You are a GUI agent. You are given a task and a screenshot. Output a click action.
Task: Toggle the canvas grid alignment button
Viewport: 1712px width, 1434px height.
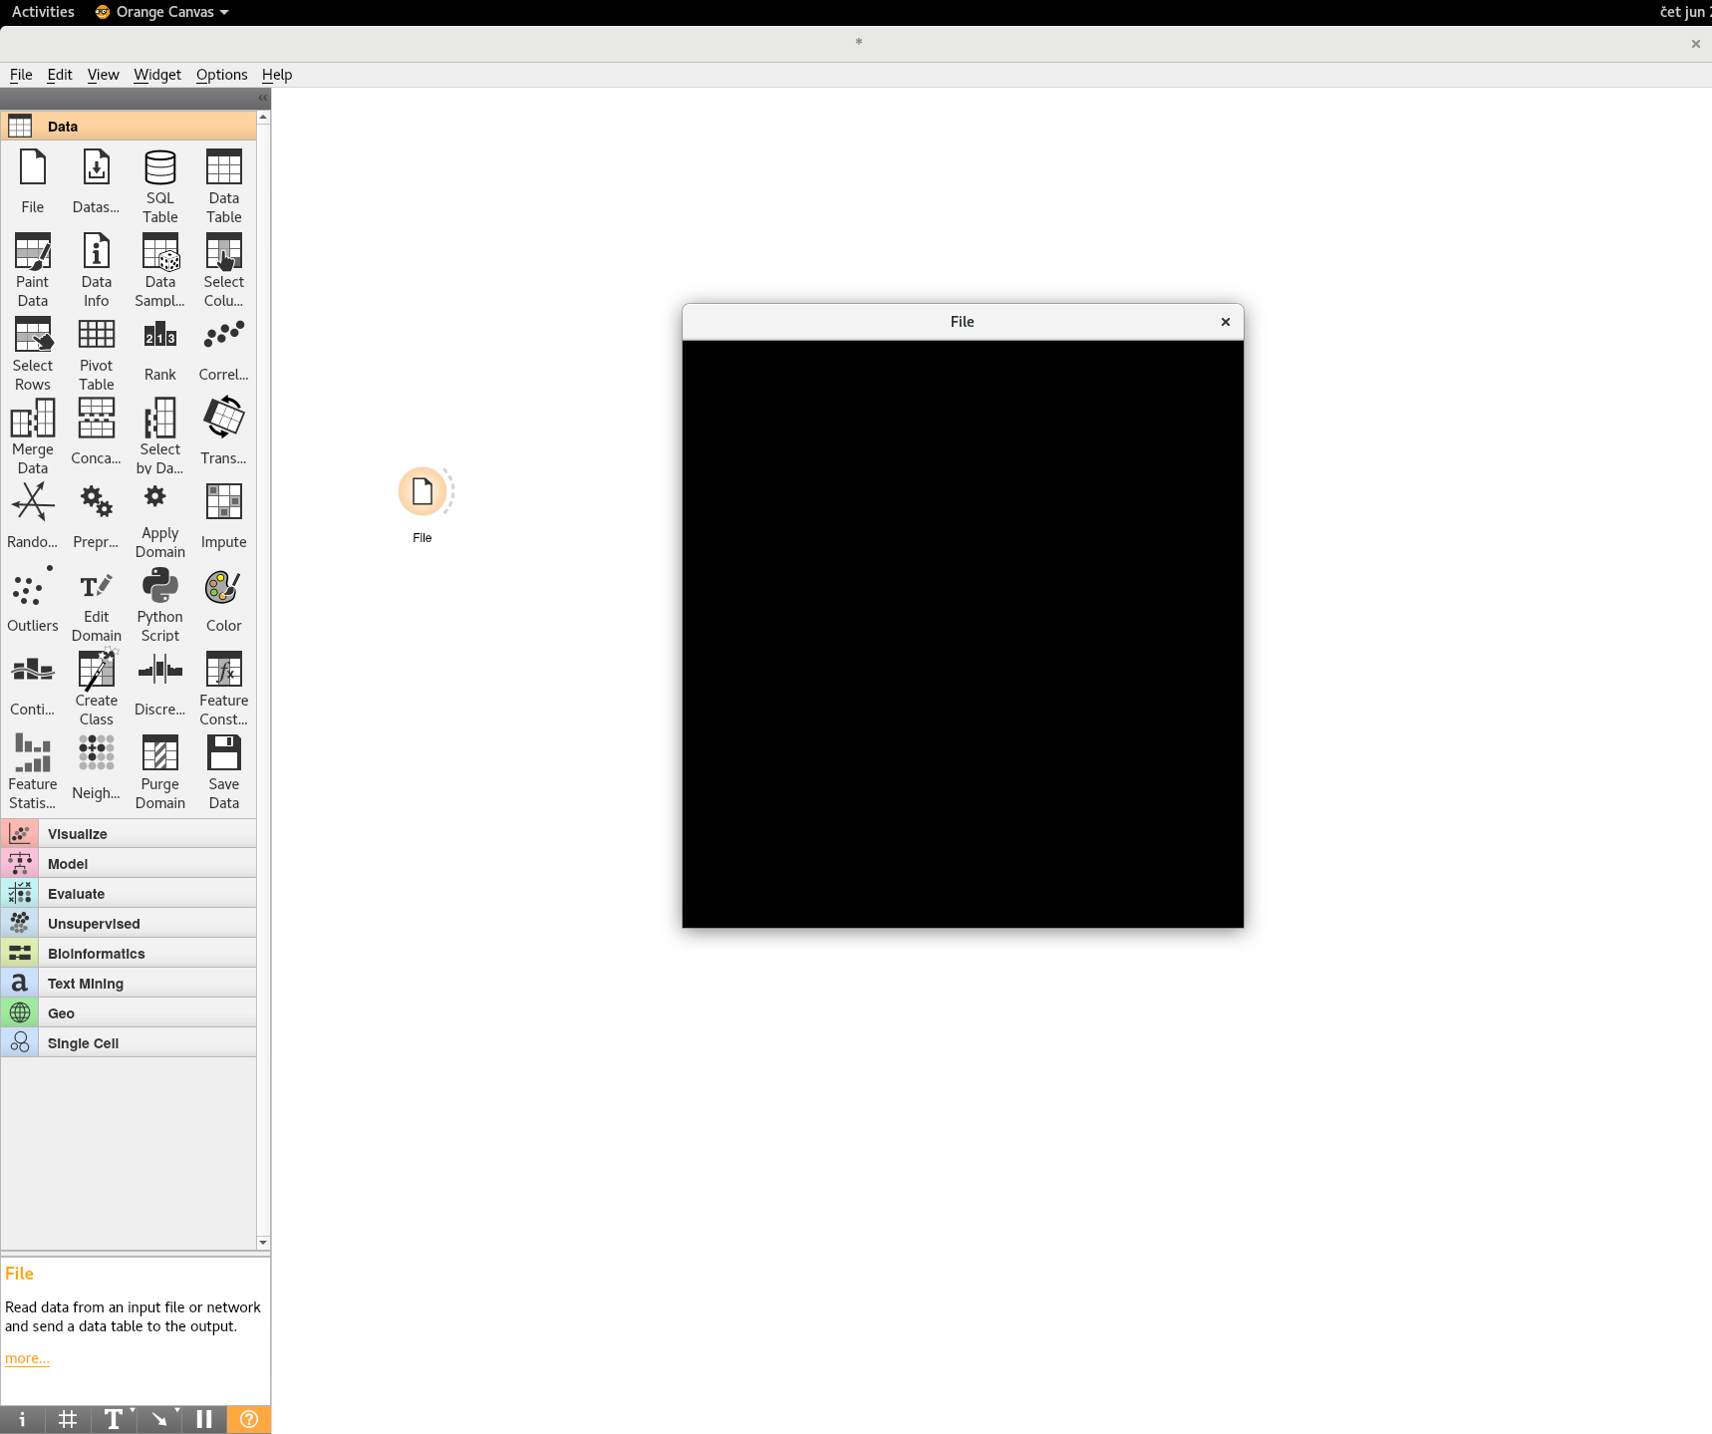point(68,1419)
